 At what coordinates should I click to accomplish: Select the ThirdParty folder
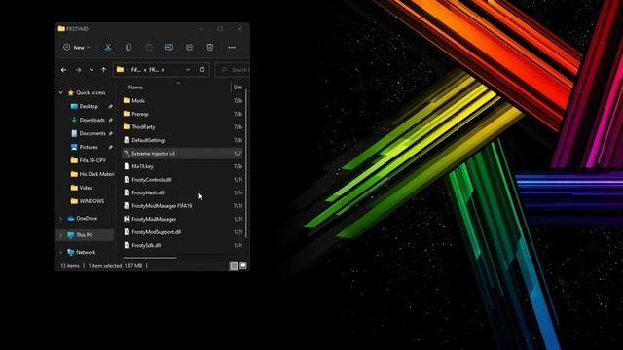point(143,127)
